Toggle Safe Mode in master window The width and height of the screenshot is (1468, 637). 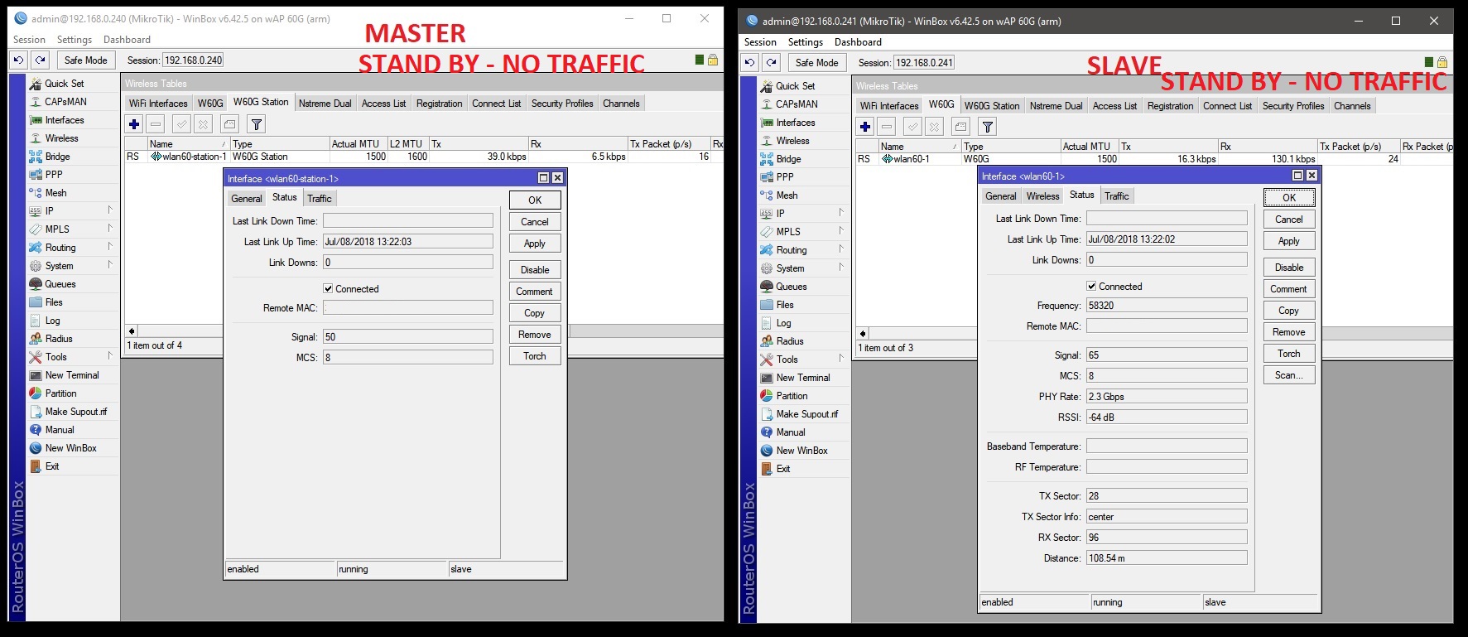click(86, 60)
